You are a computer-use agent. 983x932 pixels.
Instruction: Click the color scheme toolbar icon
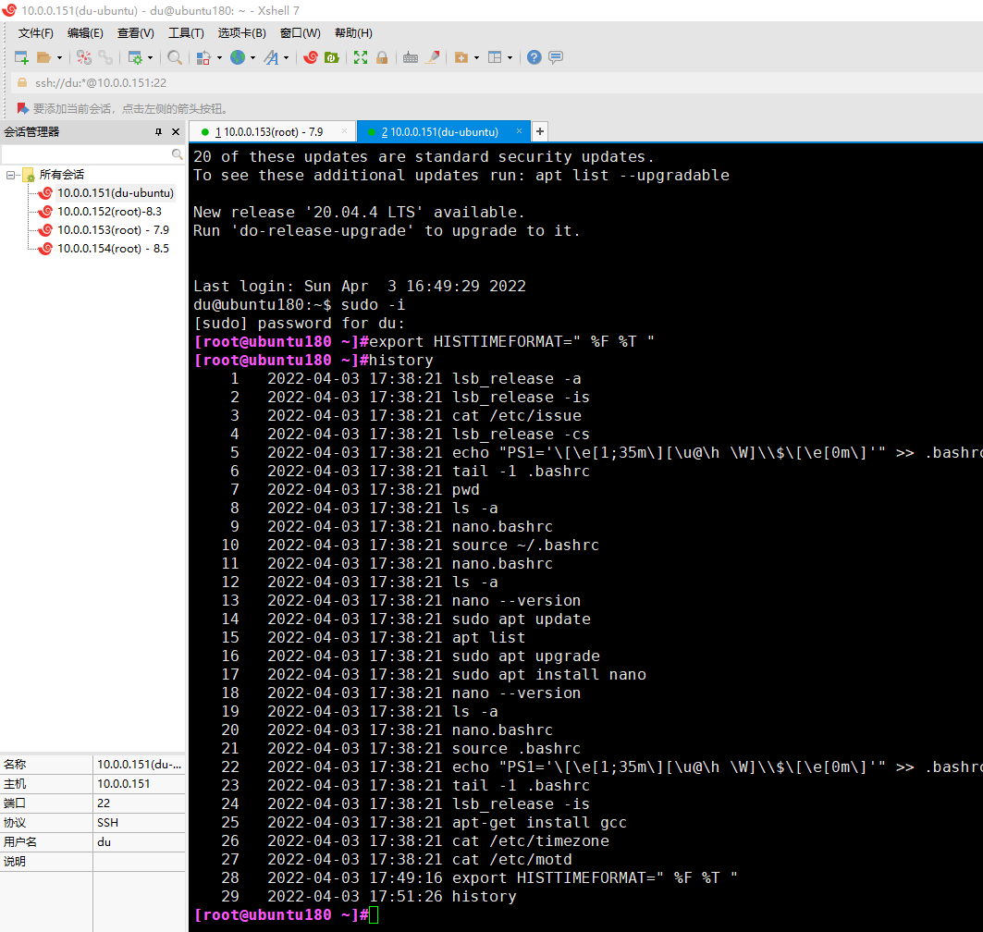(x=203, y=57)
